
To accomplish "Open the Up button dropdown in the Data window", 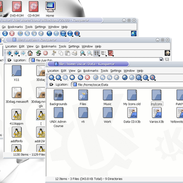I will pos(54,80).
